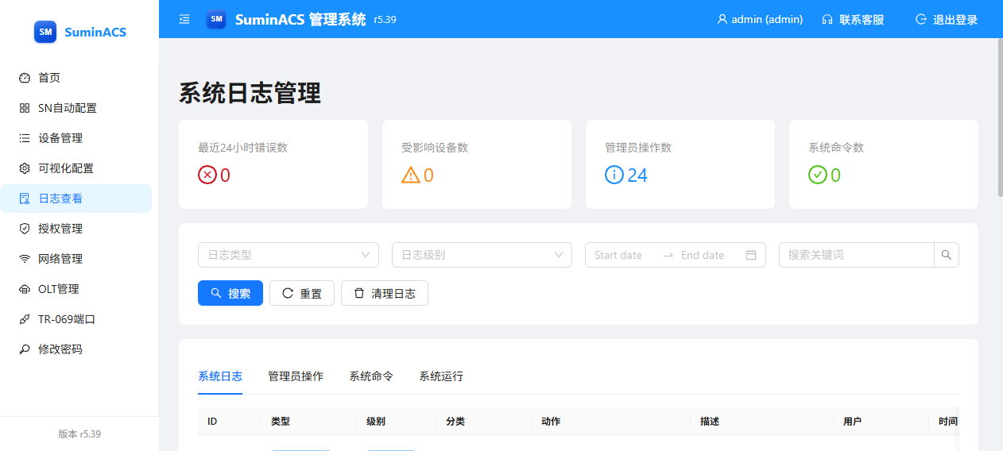Open OLT管理 in the sidebar
This screenshot has width=1003, height=451.
(76, 289)
